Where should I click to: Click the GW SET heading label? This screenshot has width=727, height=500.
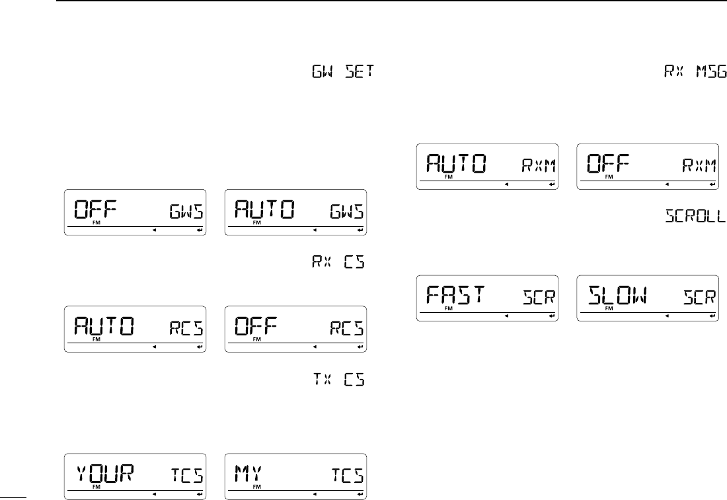343,71
